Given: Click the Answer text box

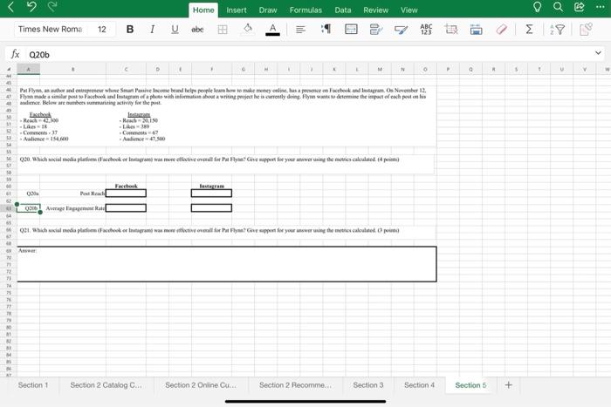Looking at the screenshot, I should (x=227, y=264).
